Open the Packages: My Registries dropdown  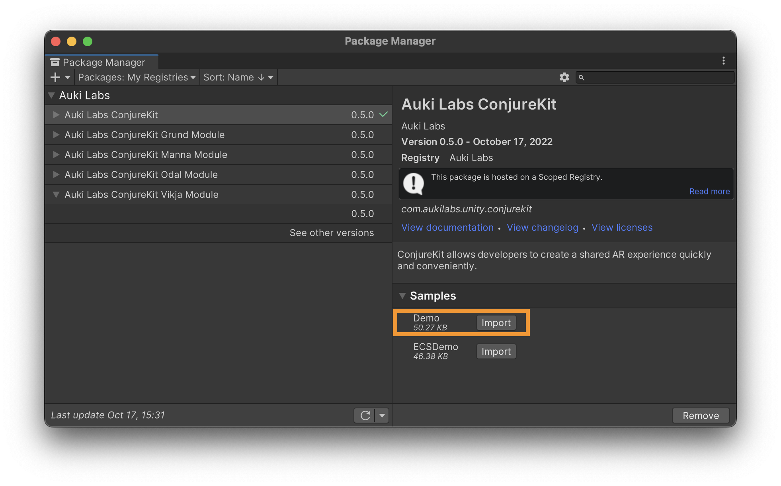click(x=137, y=77)
